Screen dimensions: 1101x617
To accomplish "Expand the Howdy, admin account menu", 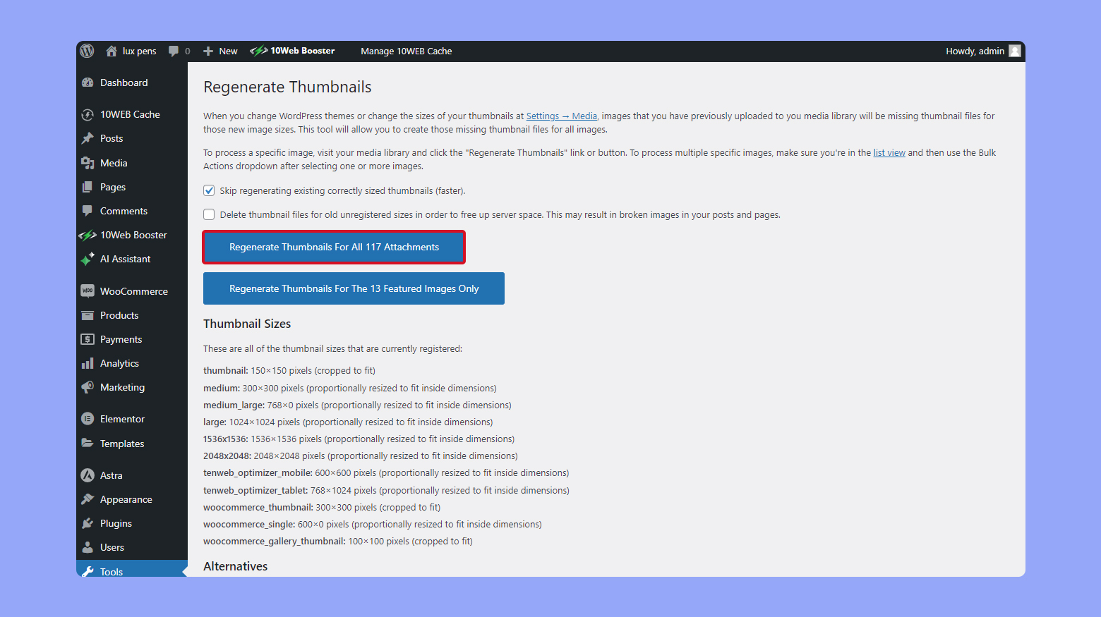I will click(x=975, y=51).
